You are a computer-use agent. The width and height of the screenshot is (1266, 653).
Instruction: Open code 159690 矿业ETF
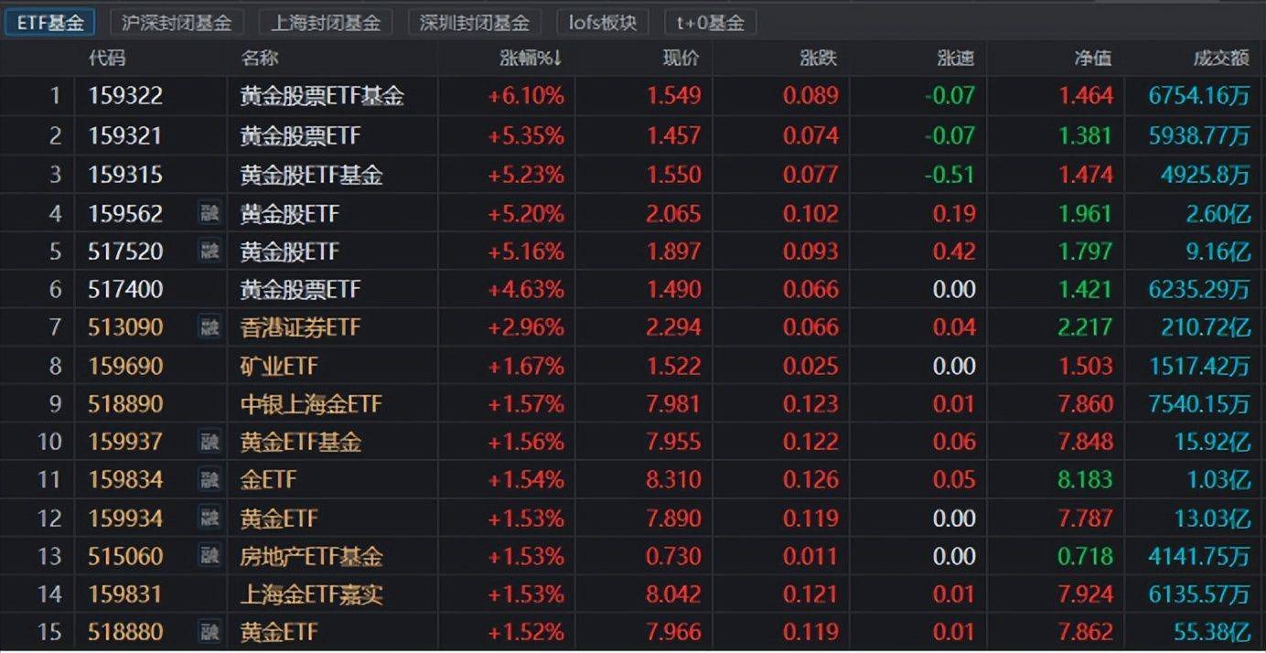coord(125,366)
